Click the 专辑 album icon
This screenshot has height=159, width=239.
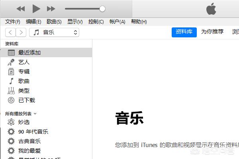11,72
